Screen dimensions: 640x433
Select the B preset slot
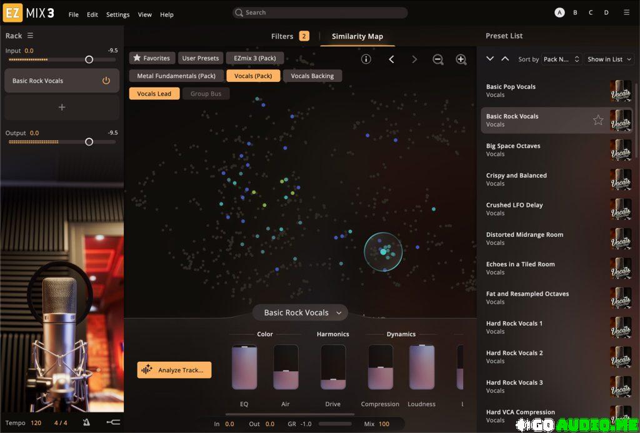pos(575,12)
